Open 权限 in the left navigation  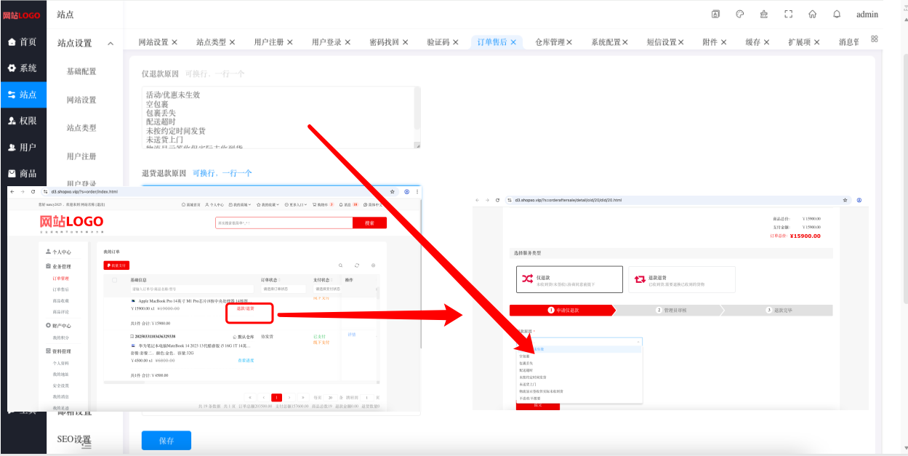[23, 121]
